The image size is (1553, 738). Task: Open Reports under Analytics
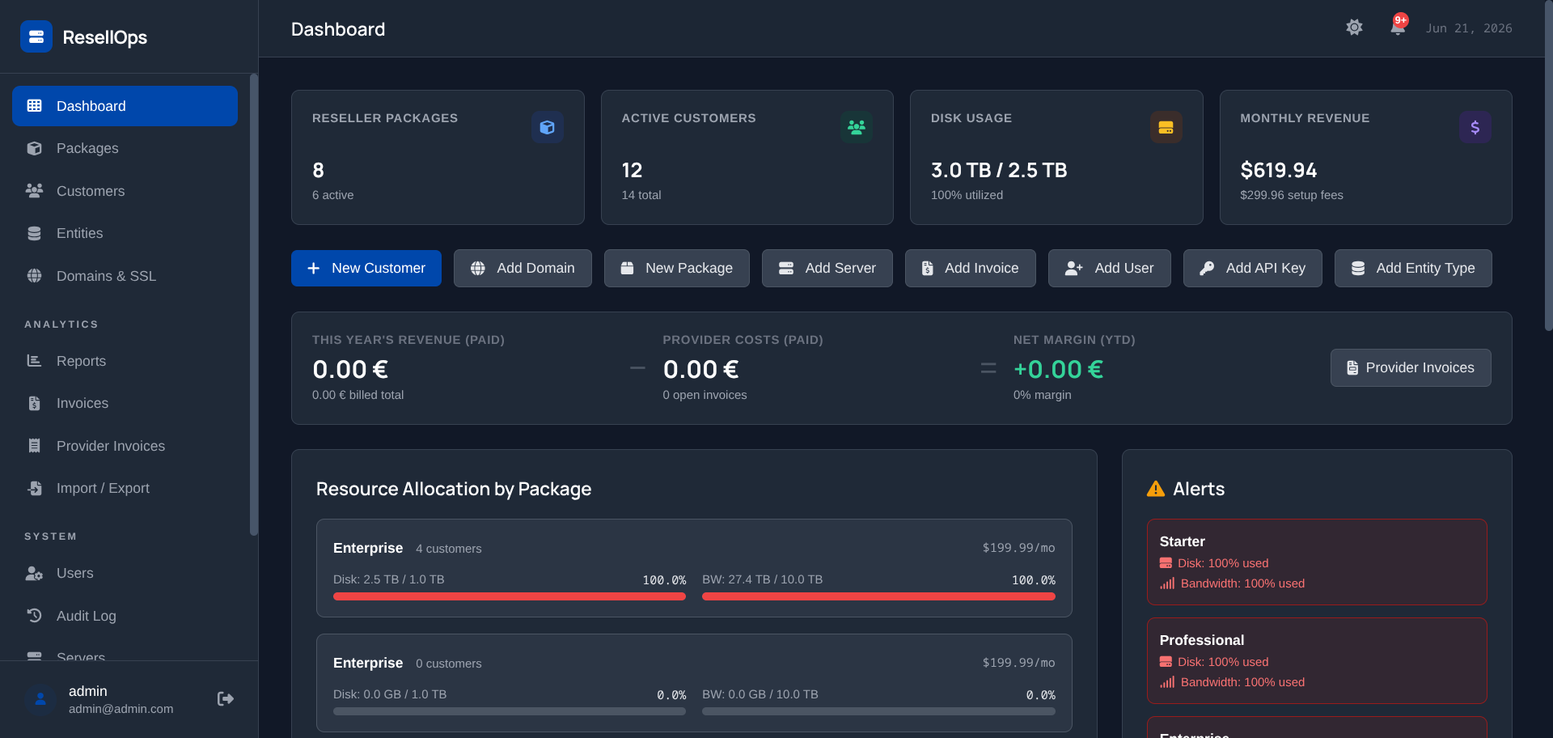(x=125, y=361)
